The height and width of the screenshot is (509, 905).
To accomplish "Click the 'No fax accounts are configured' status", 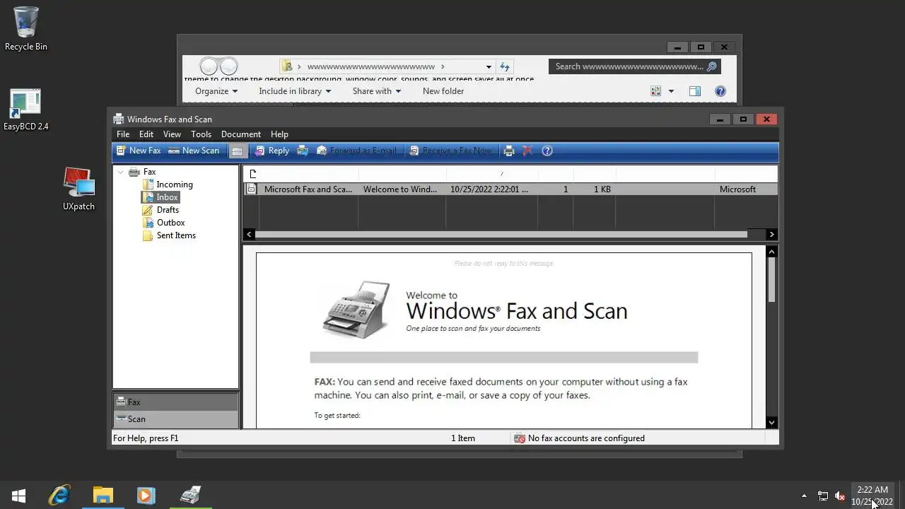I will tap(586, 438).
